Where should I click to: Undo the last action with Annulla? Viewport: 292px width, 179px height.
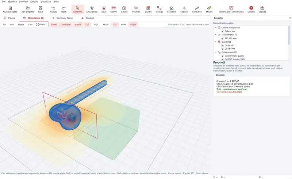click(x=53, y=9)
